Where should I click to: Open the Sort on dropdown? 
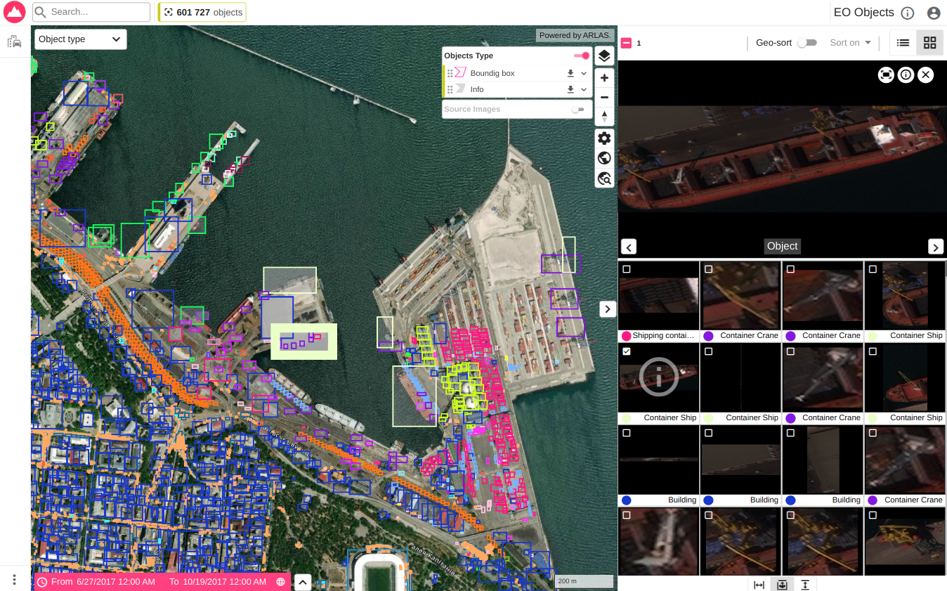[850, 43]
